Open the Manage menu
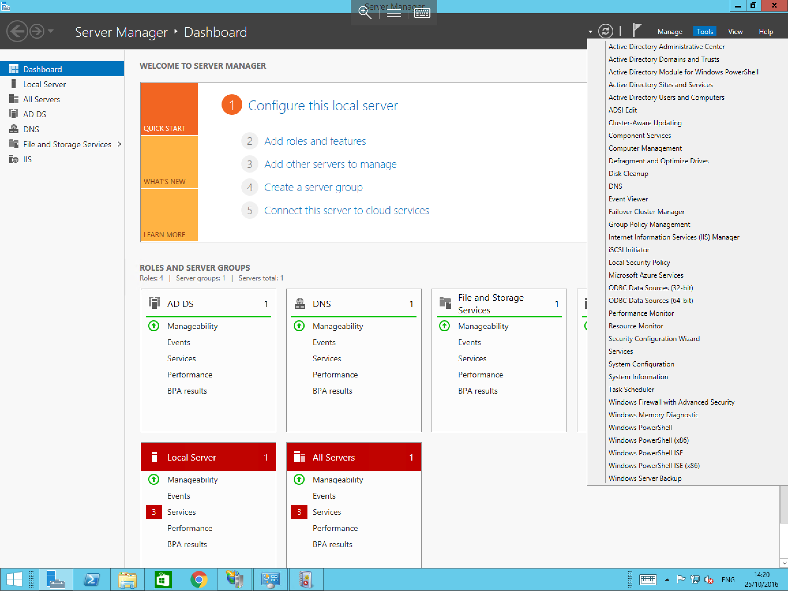The width and height of the screenshot is (788, 591). [670, 32]
